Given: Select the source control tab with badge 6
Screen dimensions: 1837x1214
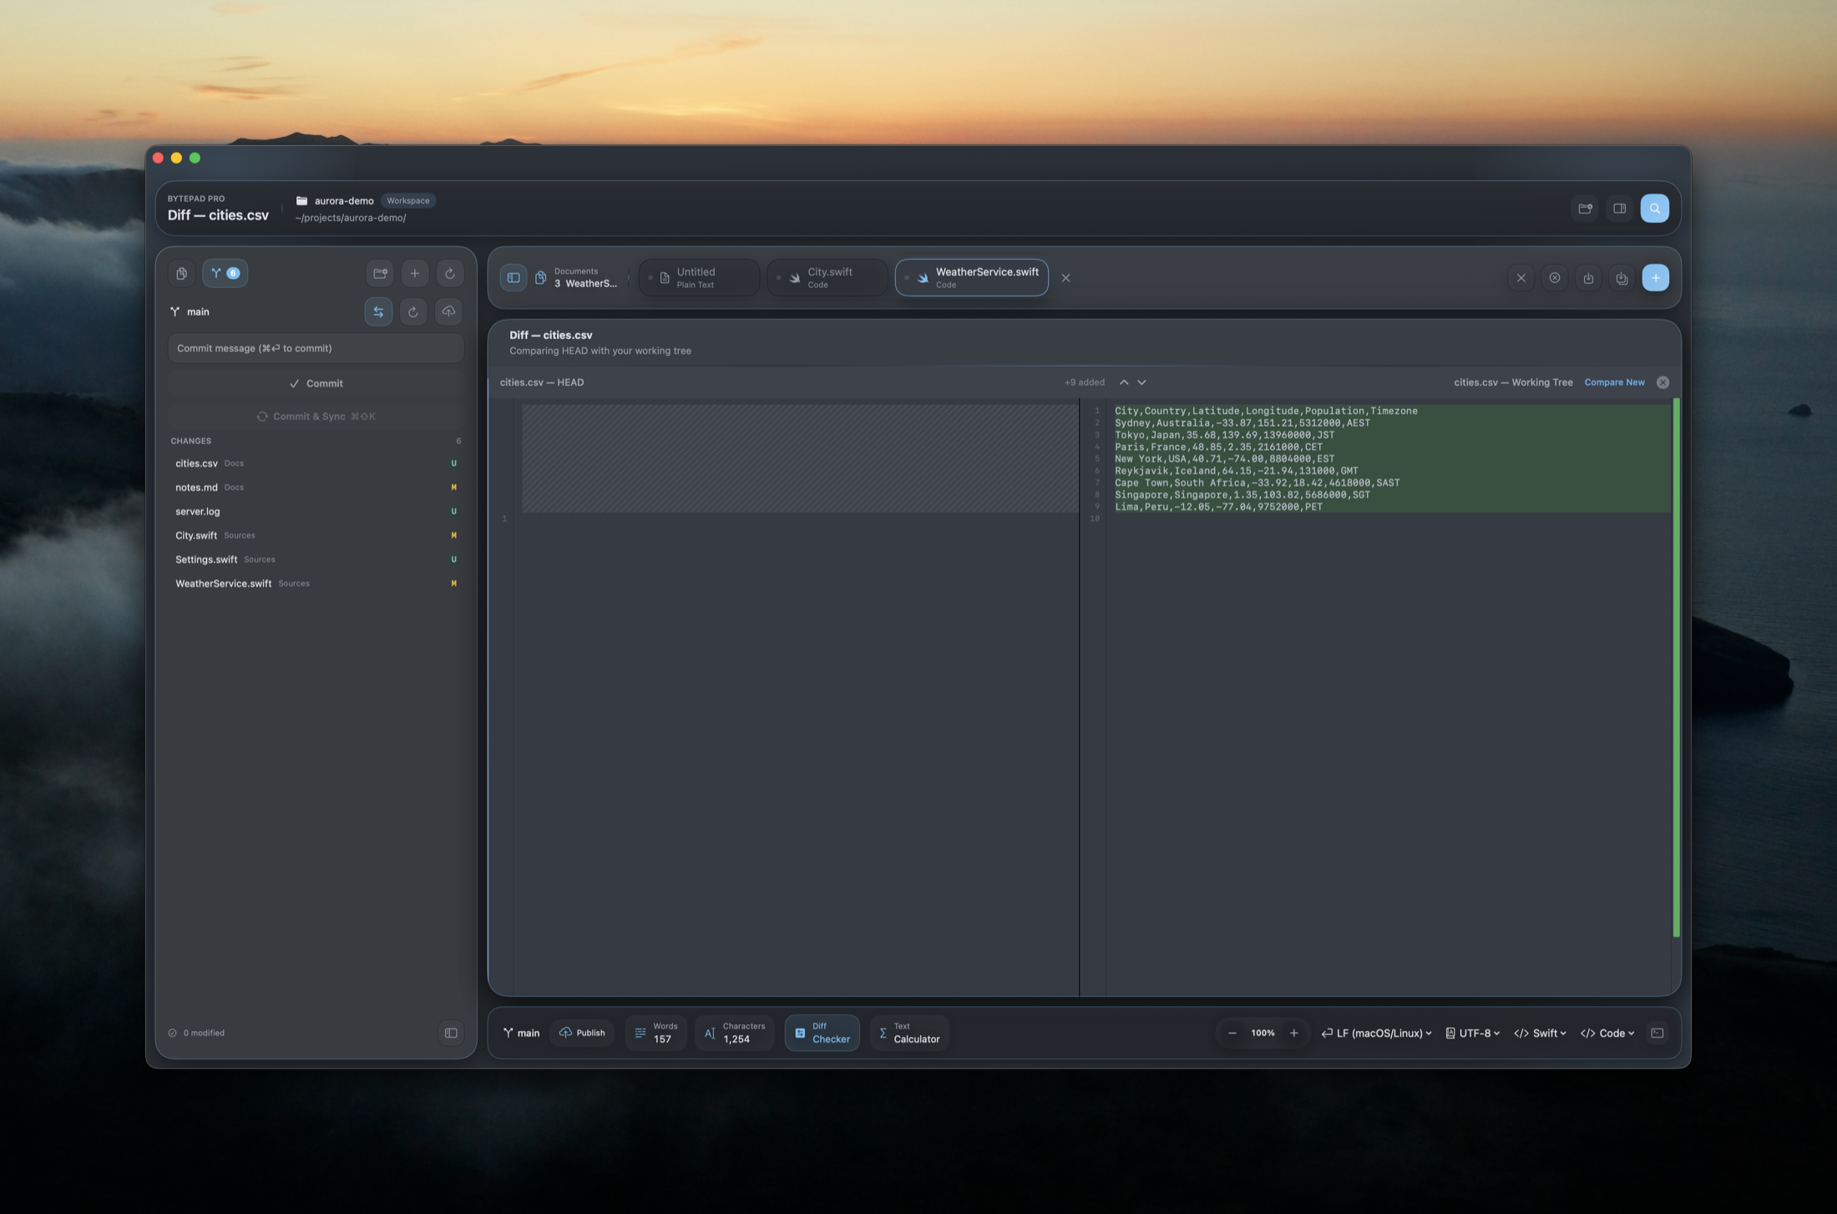Looking at the screenshot, I should tap(225, 273).
